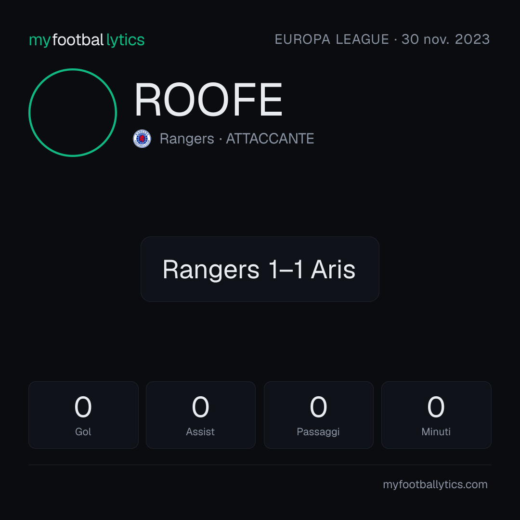520x520 pixels.
Task: Click the zero value above Passaggi
Action: click(x=318, y=407)
